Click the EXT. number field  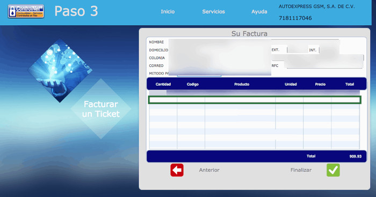(x=298, y=50)
